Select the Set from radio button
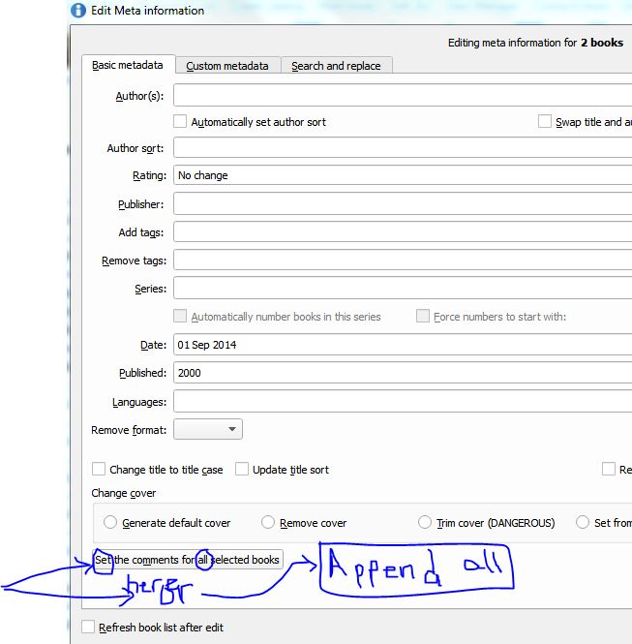This screenshot has width=632, height=644. [x=583, y=522]
